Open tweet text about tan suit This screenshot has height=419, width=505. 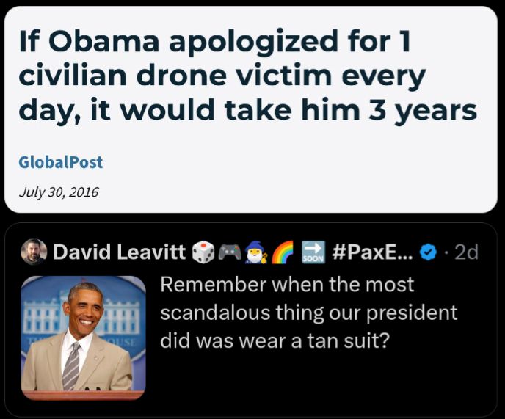[x=308, y=313]
